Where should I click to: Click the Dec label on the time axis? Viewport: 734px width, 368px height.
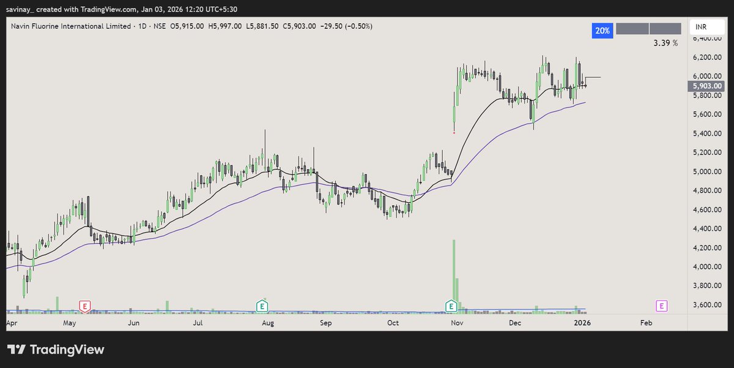514,322
